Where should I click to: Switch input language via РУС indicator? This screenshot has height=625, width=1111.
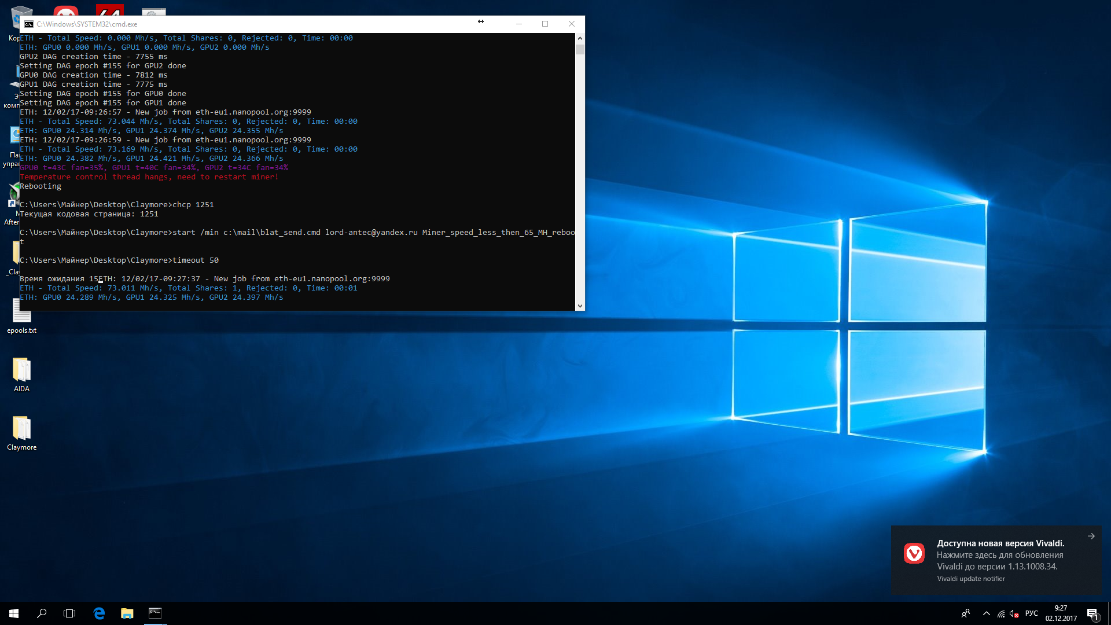coord(1032,613)
